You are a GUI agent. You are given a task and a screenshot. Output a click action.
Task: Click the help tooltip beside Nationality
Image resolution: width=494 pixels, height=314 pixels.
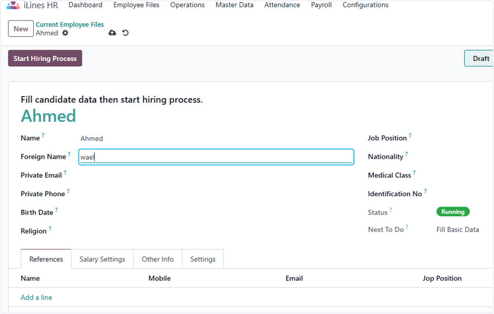[406, 154]
